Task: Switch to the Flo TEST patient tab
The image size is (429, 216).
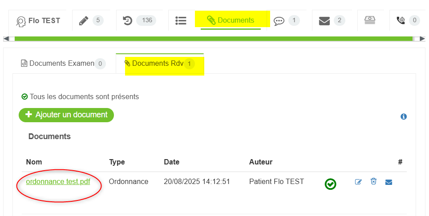Action: (38, 20)
